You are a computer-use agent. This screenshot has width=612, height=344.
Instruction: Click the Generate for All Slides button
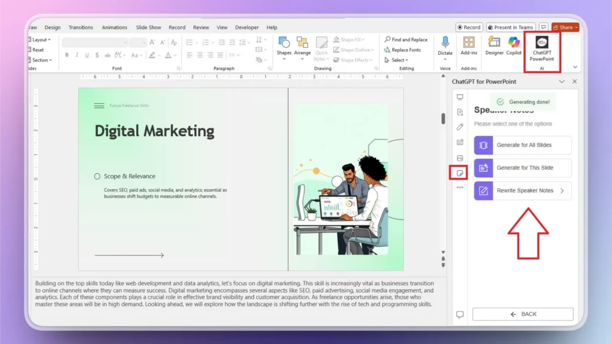522,145
